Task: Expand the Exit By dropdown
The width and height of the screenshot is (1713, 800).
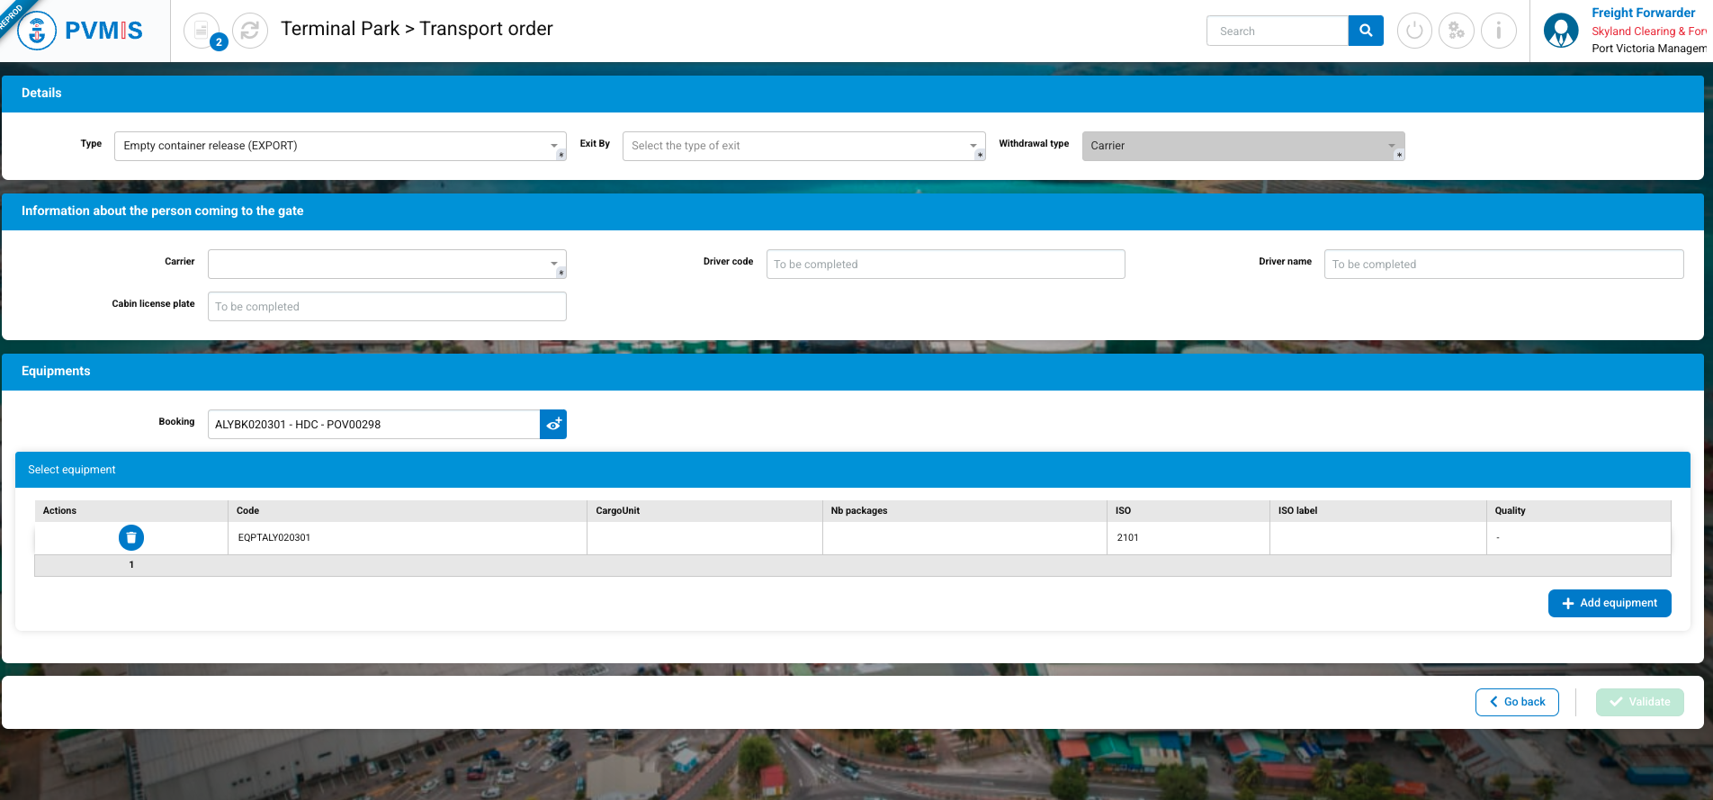Action: [x=803, y=146]
